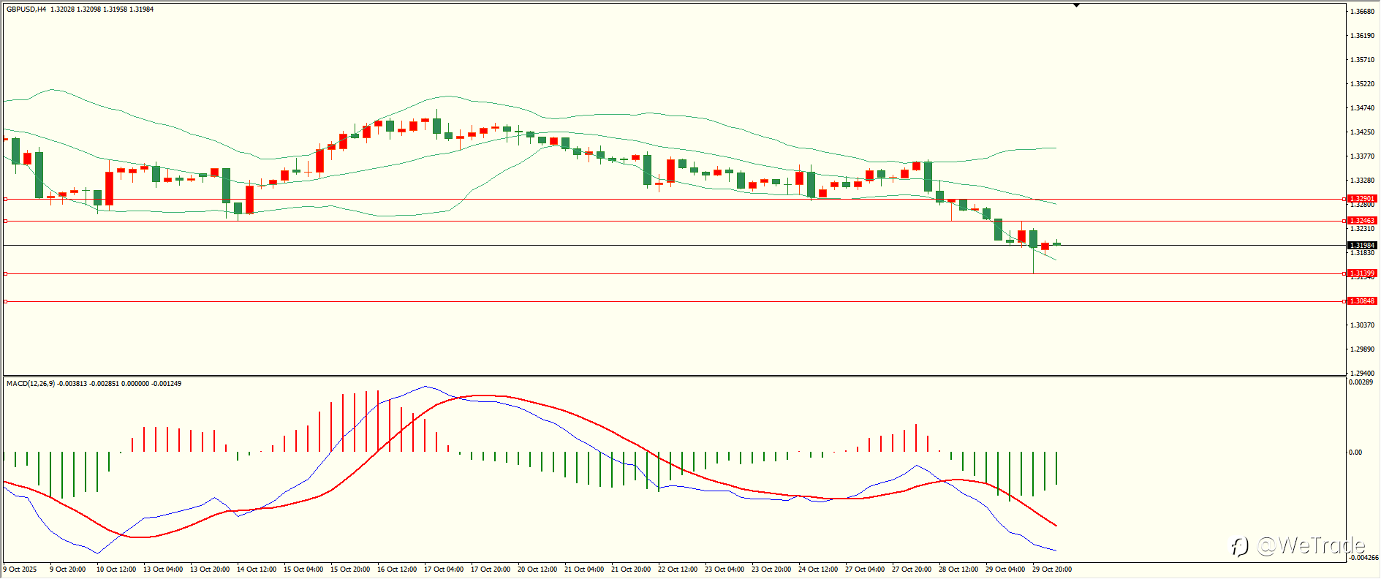Click the "29 Oct 20:00" time axis label
The width and height of the screenshot is (1381, 579).
[1052, 569]
